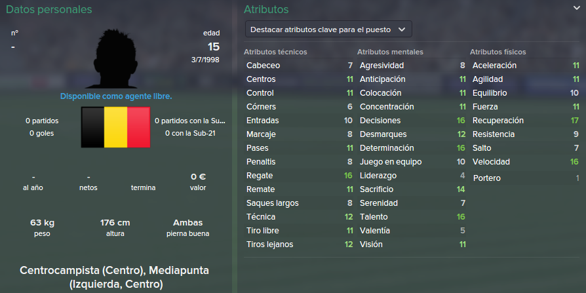Expand the Atributos panel chevron menu

(x=575, y=8)
